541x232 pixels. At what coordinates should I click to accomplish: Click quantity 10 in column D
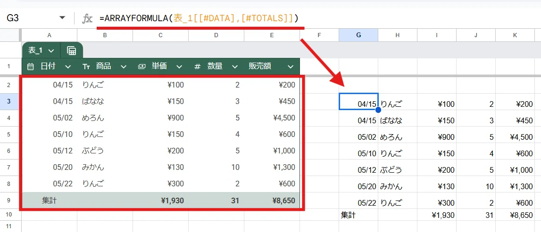tap(235, 167)
